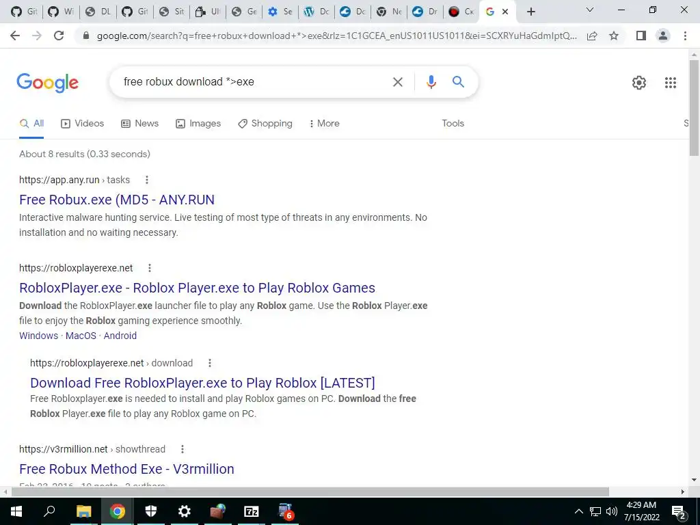Viewport: 700px width, 525px height.
Task: Click the taskbar clock and date
Action: (641, 511)
